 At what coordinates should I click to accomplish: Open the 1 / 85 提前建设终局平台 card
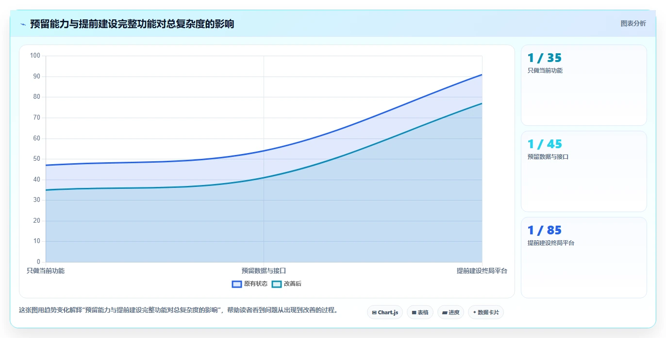point(584,258)
